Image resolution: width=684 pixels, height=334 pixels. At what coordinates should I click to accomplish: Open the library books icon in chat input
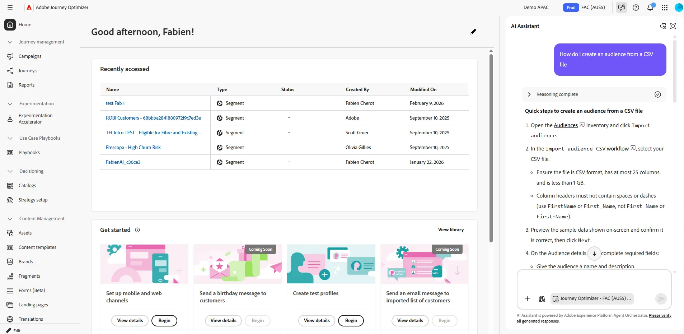coord(542,298)
